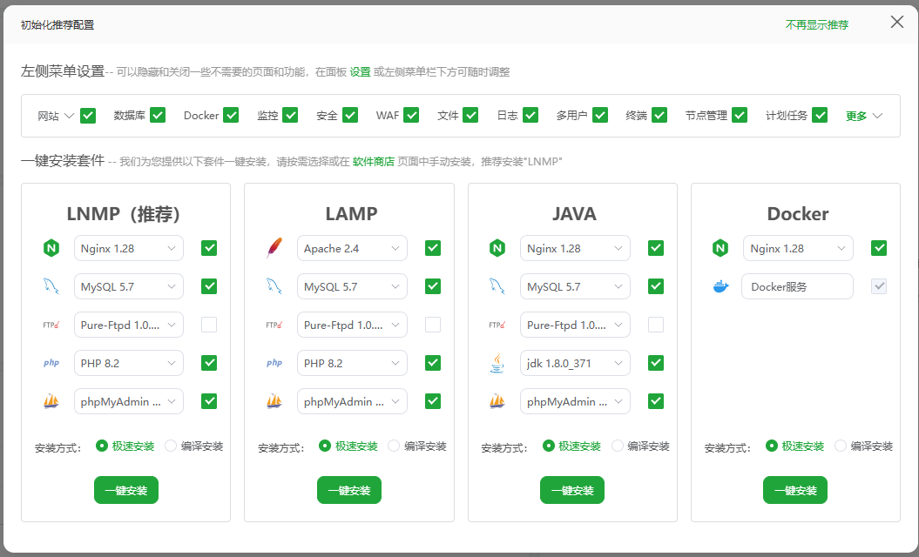The height and width of the screenshot is (557, 919).
Task: Click 一键安装 button for LNMP
Action: (x=126, y=490)
